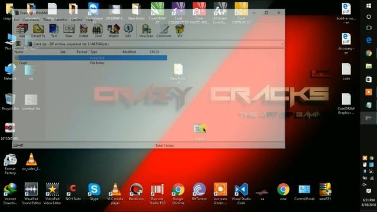This screenshot has width=377, height=212.
Task: Select the CorelDRAW Graphics desktop file
Action: 346,104
